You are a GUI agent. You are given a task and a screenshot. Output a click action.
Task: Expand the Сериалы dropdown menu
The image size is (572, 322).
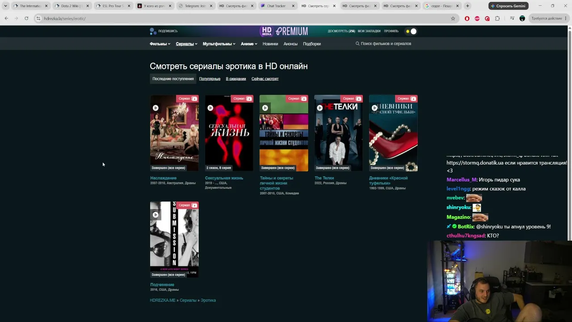[186, 44]
